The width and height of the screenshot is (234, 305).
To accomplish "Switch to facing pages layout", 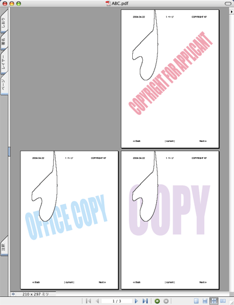I will [x=223, y=301].
